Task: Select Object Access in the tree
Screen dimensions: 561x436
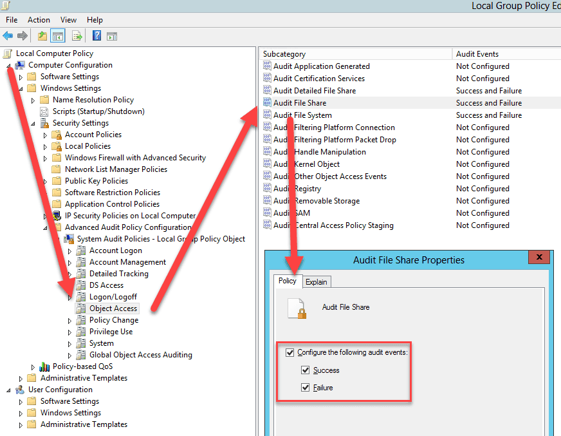Action: click(113, 308)
